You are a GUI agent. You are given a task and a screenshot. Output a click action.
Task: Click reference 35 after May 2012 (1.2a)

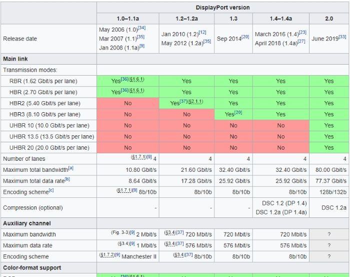207,42
